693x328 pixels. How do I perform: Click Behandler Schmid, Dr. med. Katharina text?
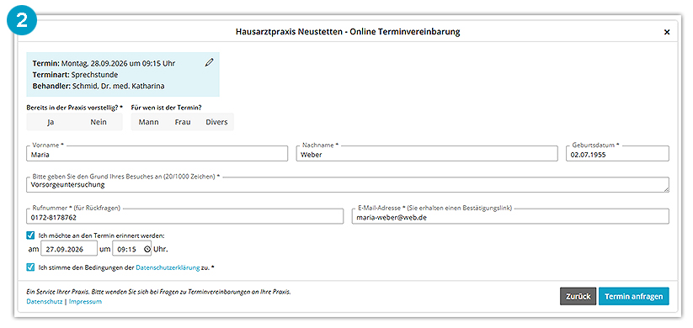pyautogui.click(x=99, y=87)
